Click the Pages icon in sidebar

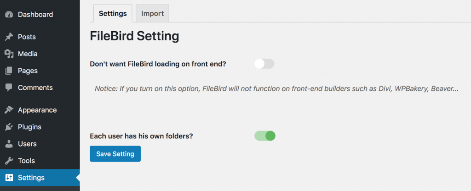tap(9, 71)
